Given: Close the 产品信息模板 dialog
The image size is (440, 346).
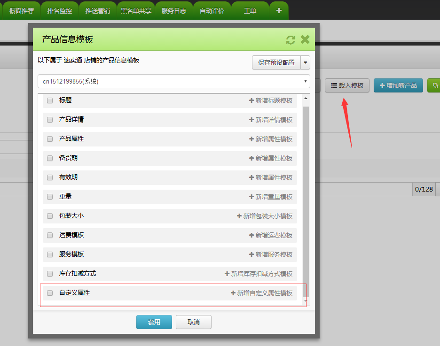Looking at the screenshot, I should 305,39.
